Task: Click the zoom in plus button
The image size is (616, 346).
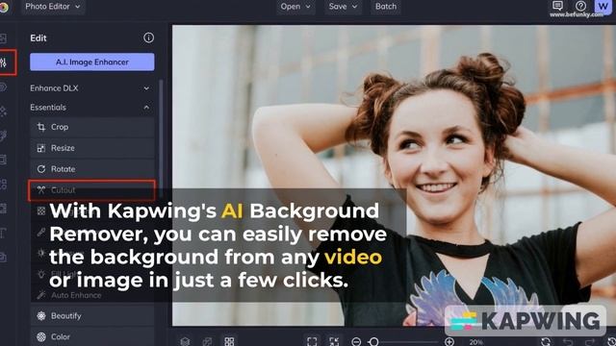Action: pyautogui.click(x=449, y=342)
